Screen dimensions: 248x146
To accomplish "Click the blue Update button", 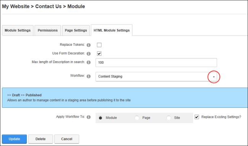I will 14,139.
